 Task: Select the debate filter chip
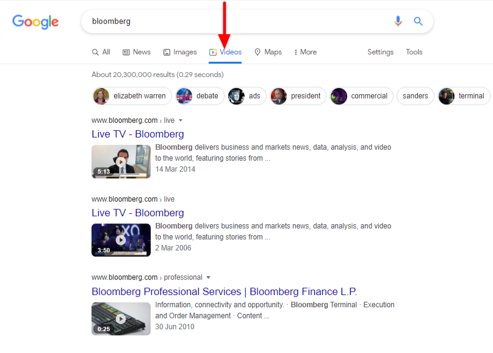point(200,96)
